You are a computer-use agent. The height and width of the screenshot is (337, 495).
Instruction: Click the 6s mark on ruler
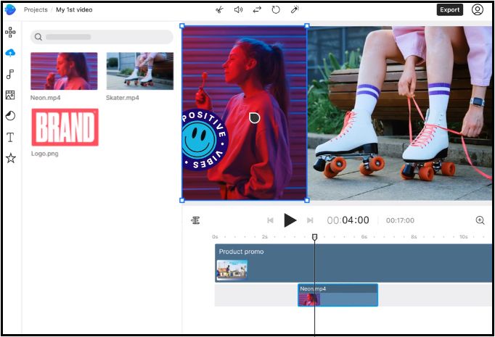coord(364,236)
